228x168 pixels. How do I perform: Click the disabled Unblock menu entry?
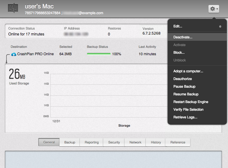pyautogui.click(x=197, y=60)
